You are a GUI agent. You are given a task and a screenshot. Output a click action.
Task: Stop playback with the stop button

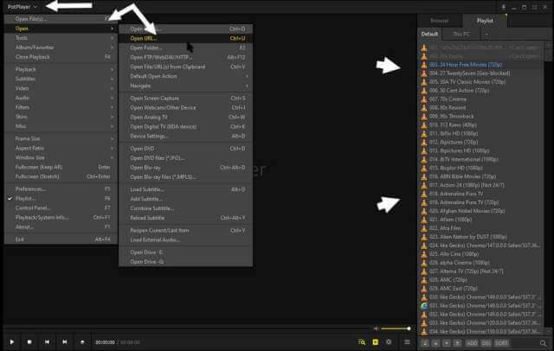(29, 341)
